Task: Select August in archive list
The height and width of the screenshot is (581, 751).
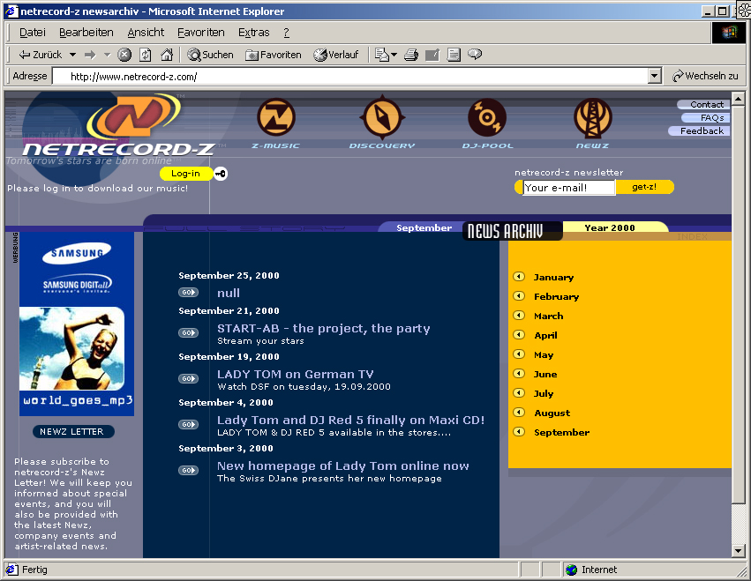Action: pyautogui.click(x=552, y=413)
